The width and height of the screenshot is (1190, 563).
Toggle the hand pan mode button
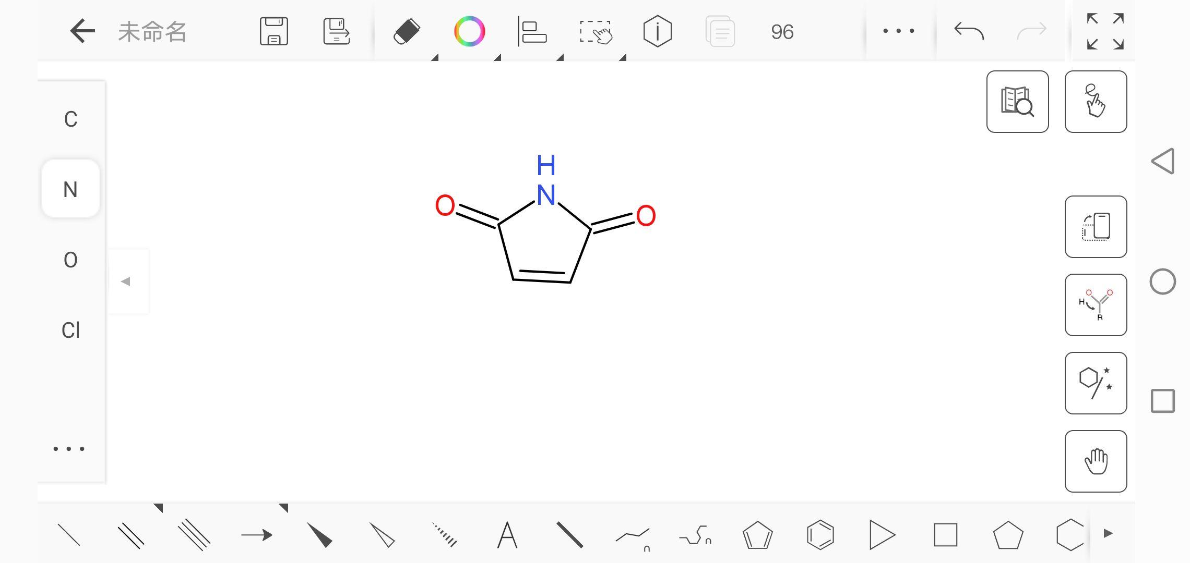click(x=1096, y=461)
